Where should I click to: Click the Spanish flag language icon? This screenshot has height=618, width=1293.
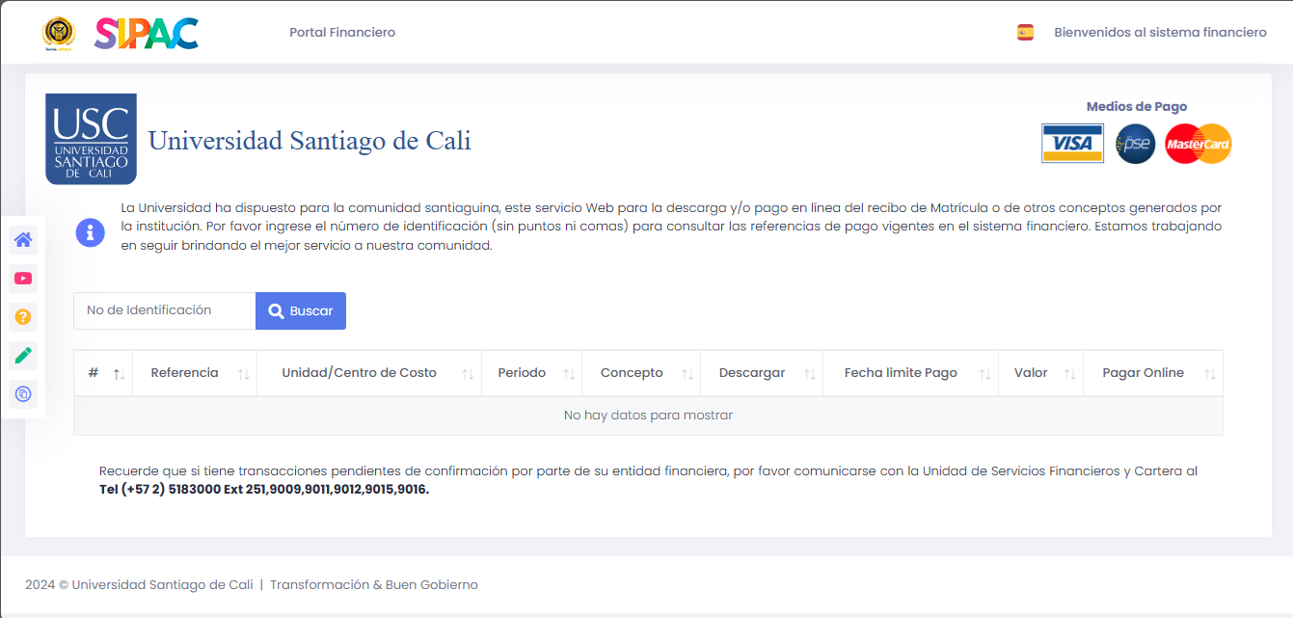pyautogui.click(x=1025, y=33)
